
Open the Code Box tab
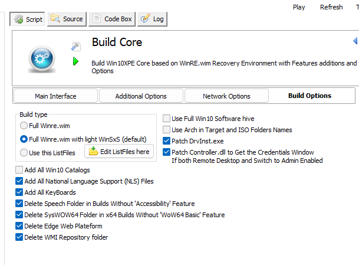pos(112,19)
